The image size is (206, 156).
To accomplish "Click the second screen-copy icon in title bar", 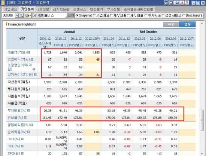I will pos(171,3).
